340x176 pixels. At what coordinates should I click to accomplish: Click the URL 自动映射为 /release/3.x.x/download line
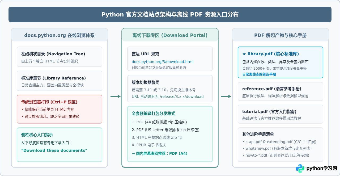pyautogui.click(x=168, y=97)
